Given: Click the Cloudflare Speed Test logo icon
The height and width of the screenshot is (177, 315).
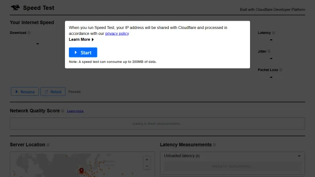Looking at the screenshot, I should tap(15, 8).
